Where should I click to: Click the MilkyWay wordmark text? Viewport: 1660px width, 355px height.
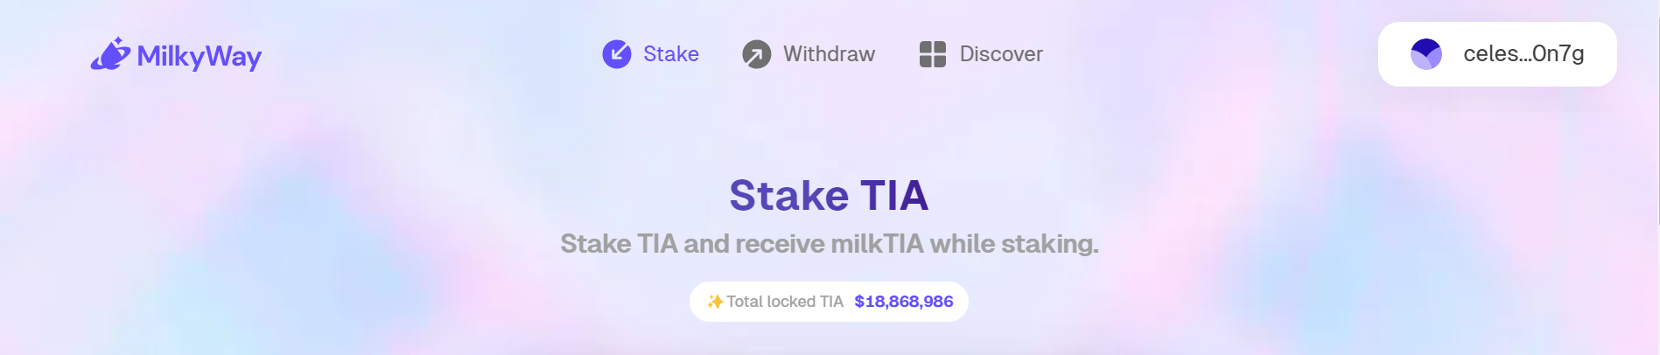[x=200, y=57]
